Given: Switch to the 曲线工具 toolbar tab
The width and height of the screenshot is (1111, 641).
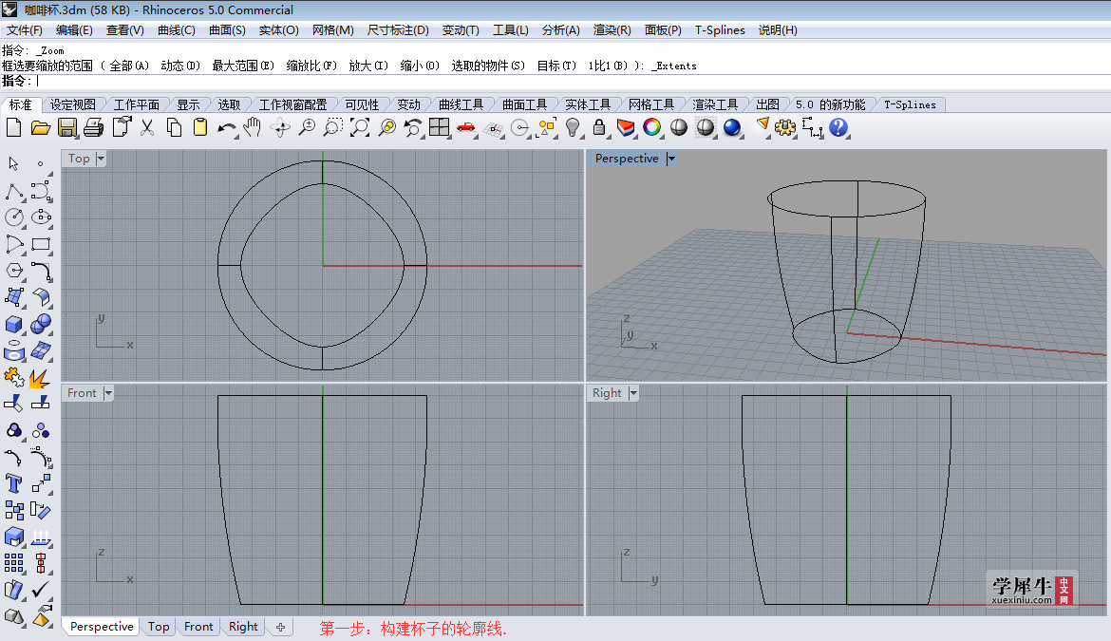Looking at the screenshot, I should (x=461, y=104).
